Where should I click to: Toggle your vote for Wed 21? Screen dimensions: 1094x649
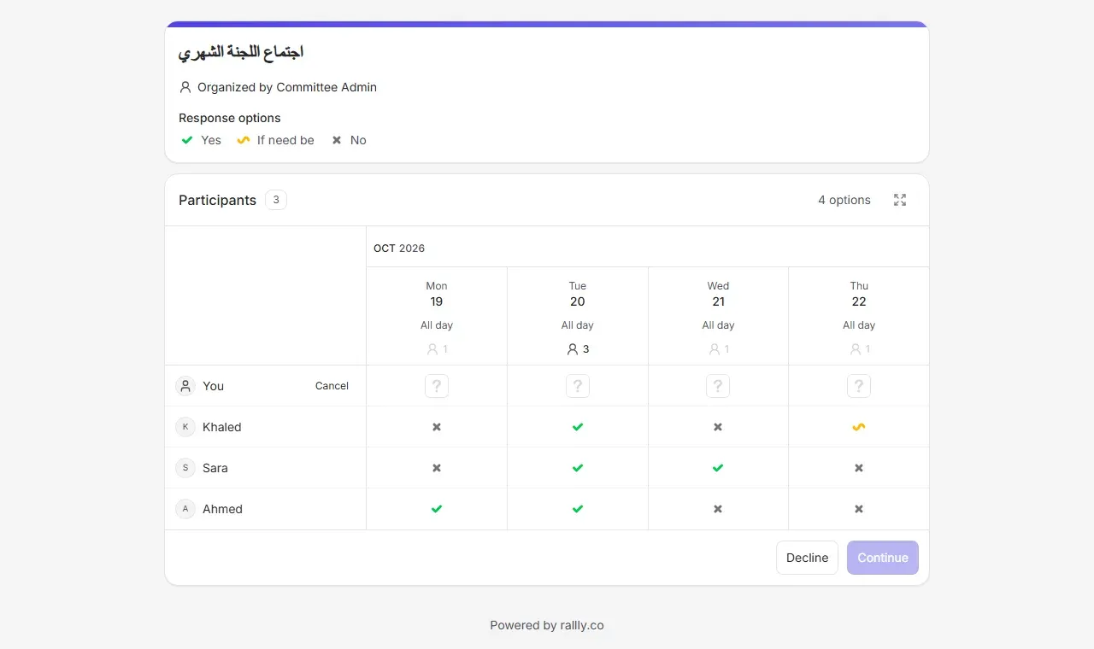pos(718,386)
